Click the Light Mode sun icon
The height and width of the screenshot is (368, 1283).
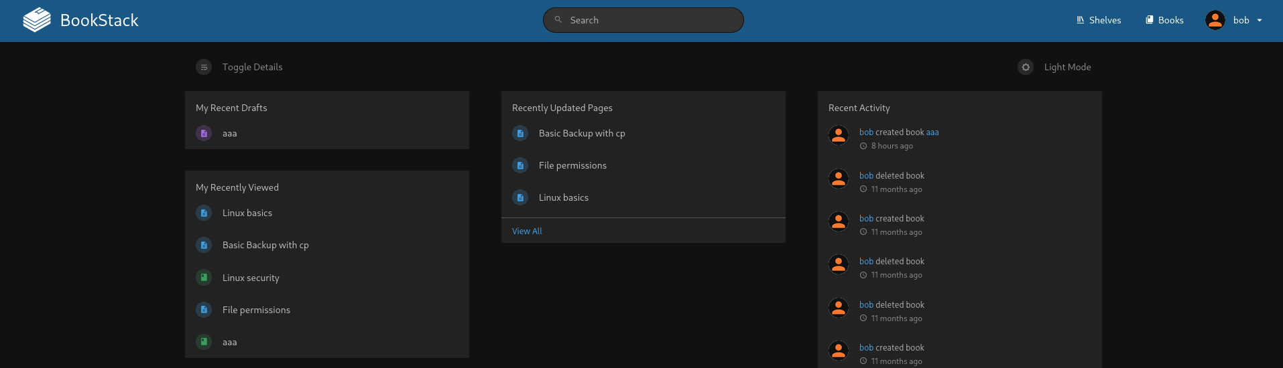(x=1026, y=67)
